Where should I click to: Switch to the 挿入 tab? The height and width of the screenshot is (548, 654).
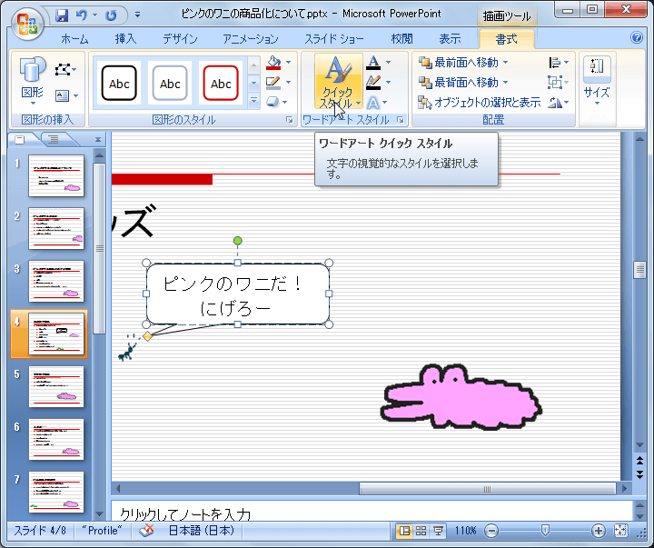click(x=125, y=39)
